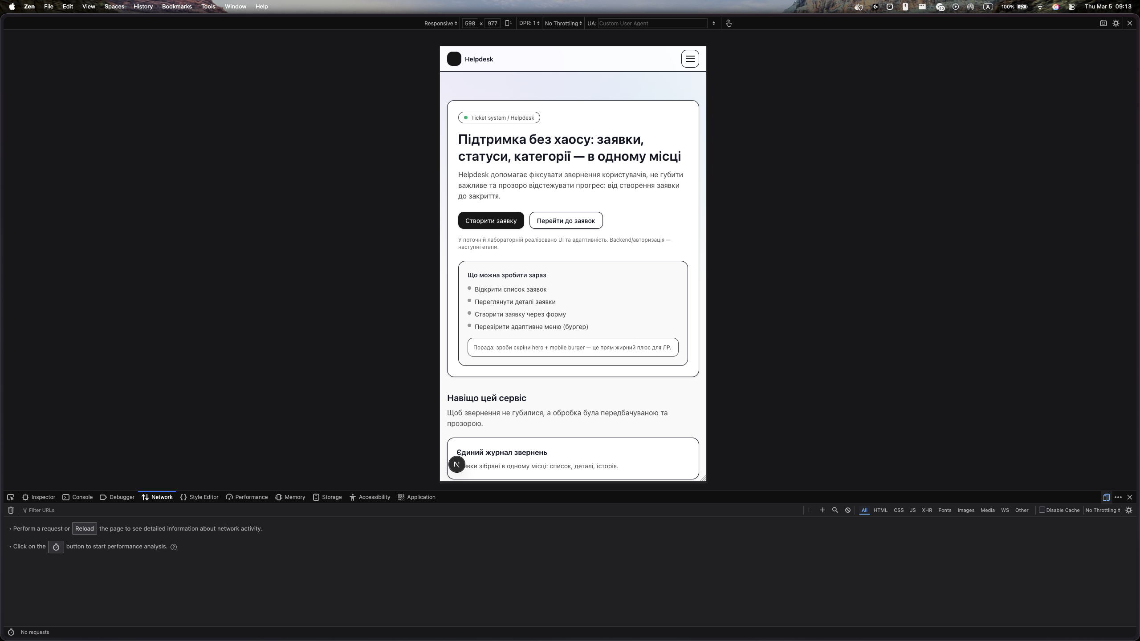This screenshot has height=641, width=1140.
Task: Switch to the Console tab
Action: click(x=77, y=497)
